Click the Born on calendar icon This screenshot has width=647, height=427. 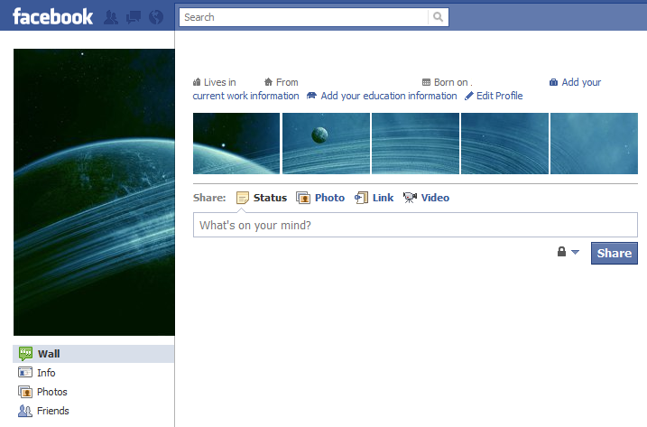pyautogui.click(x=426, y=82)
